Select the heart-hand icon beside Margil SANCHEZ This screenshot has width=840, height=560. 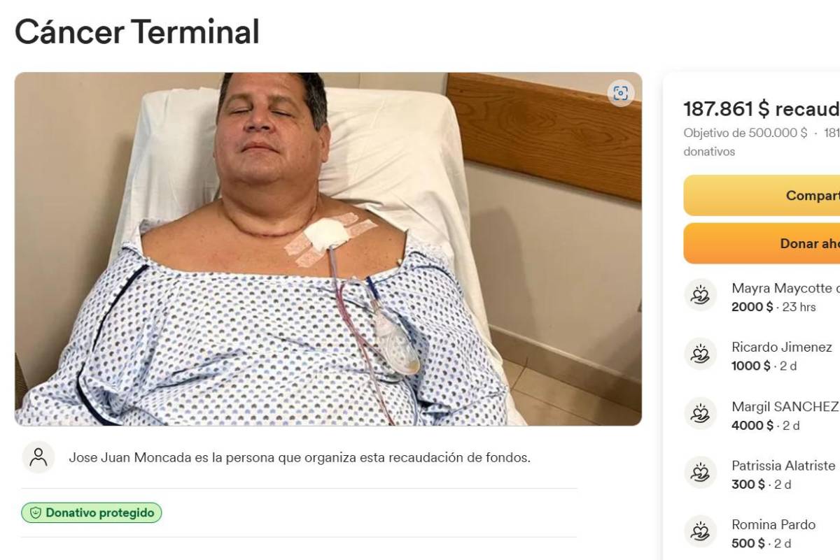pos(700,414)
